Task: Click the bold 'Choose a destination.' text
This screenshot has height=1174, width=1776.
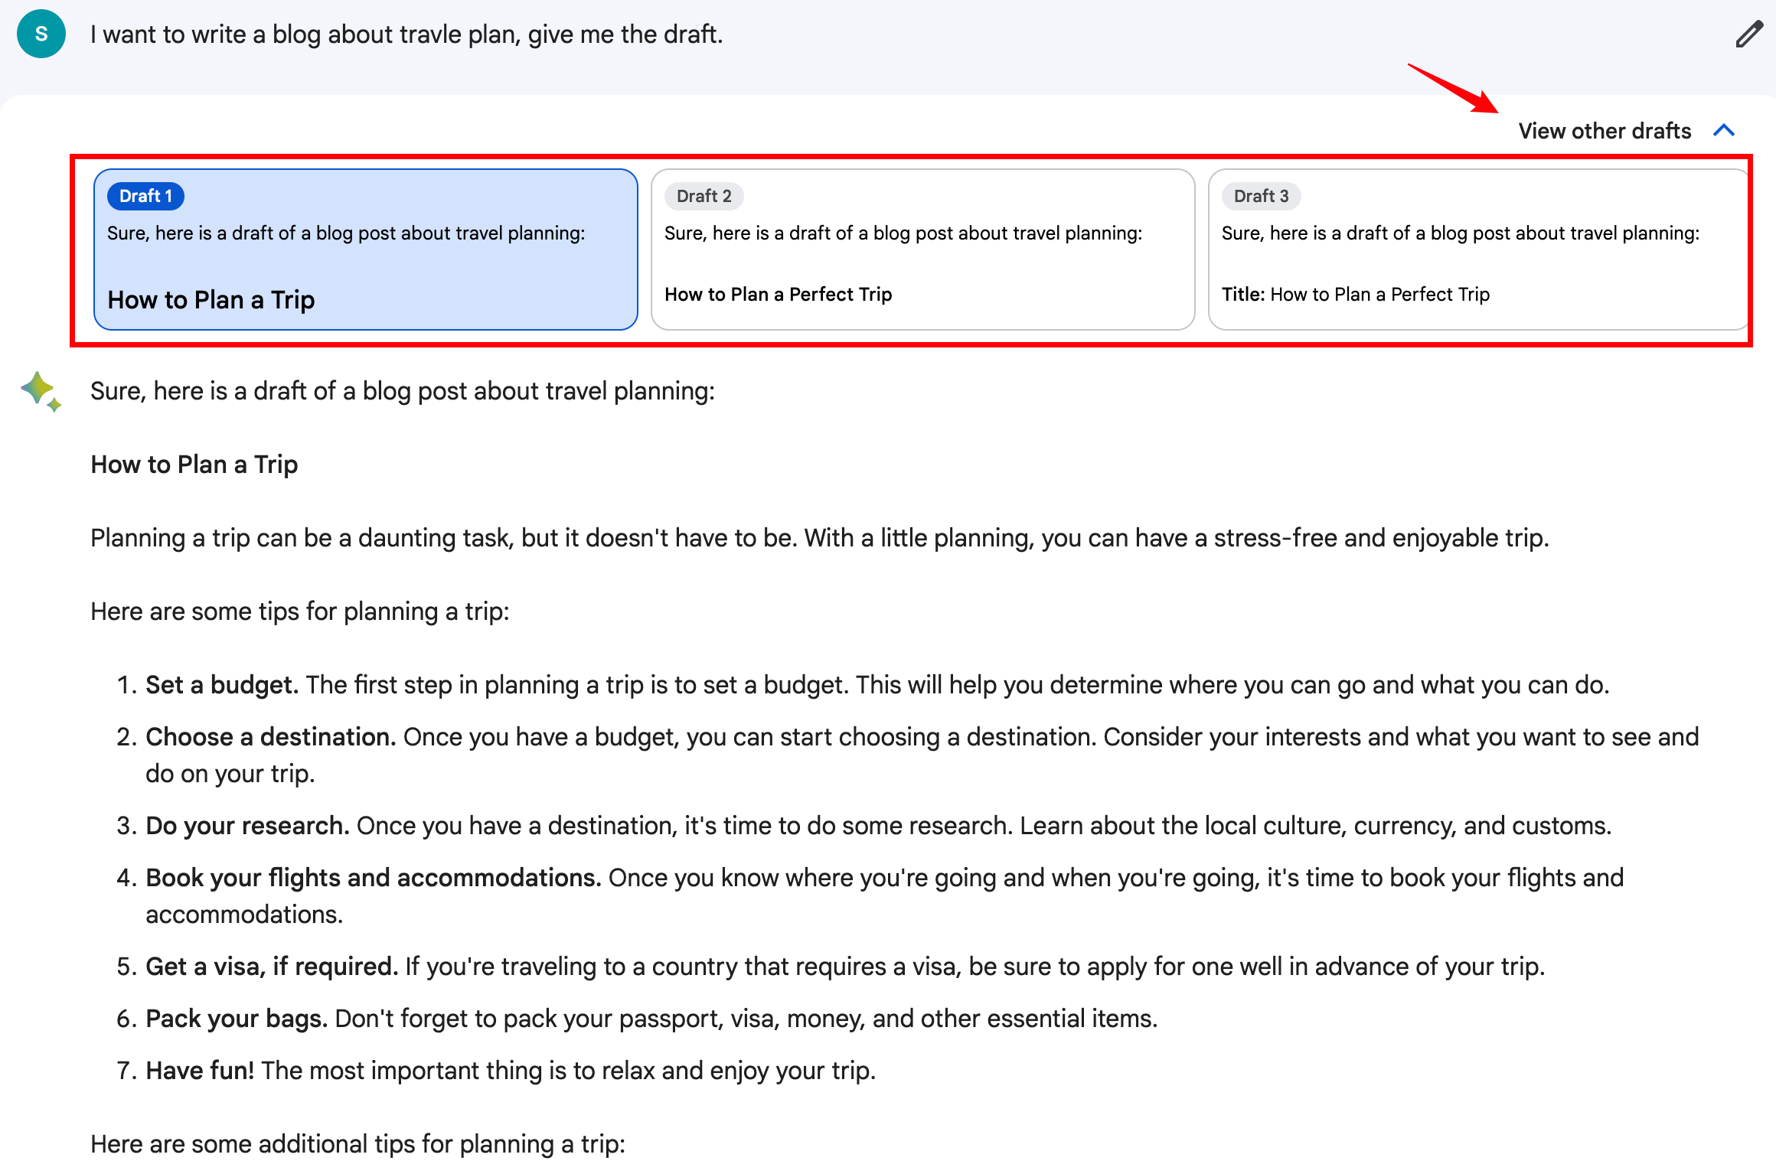Action: (270, 737)
